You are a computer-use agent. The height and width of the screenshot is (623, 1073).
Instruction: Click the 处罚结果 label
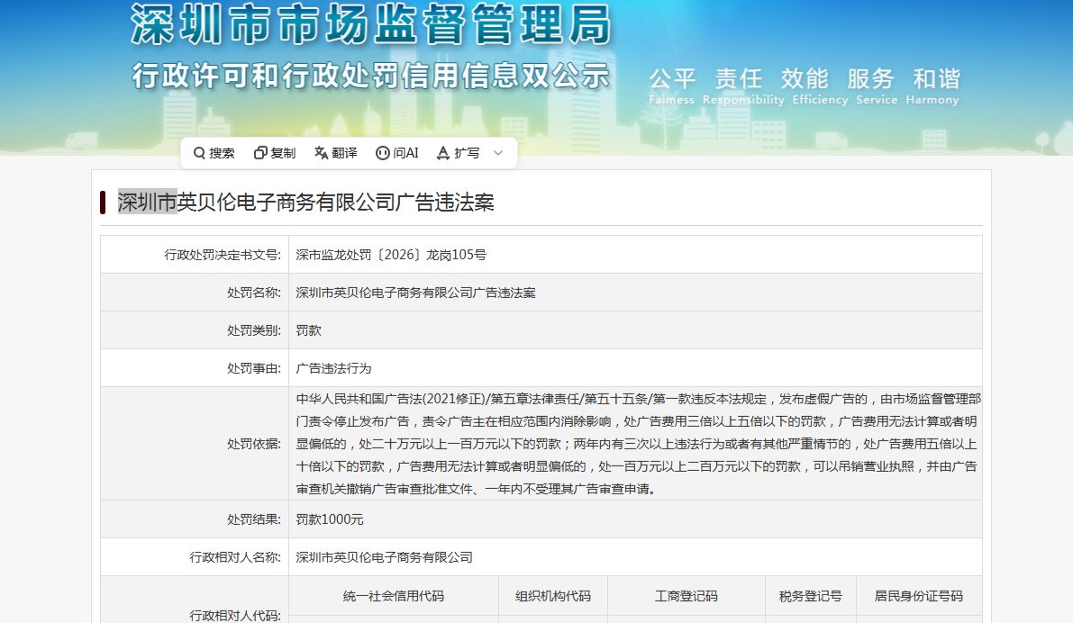(254, 519)
